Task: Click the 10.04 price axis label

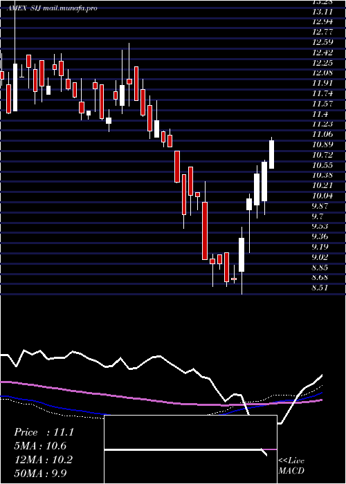Action: click(322, 196)
